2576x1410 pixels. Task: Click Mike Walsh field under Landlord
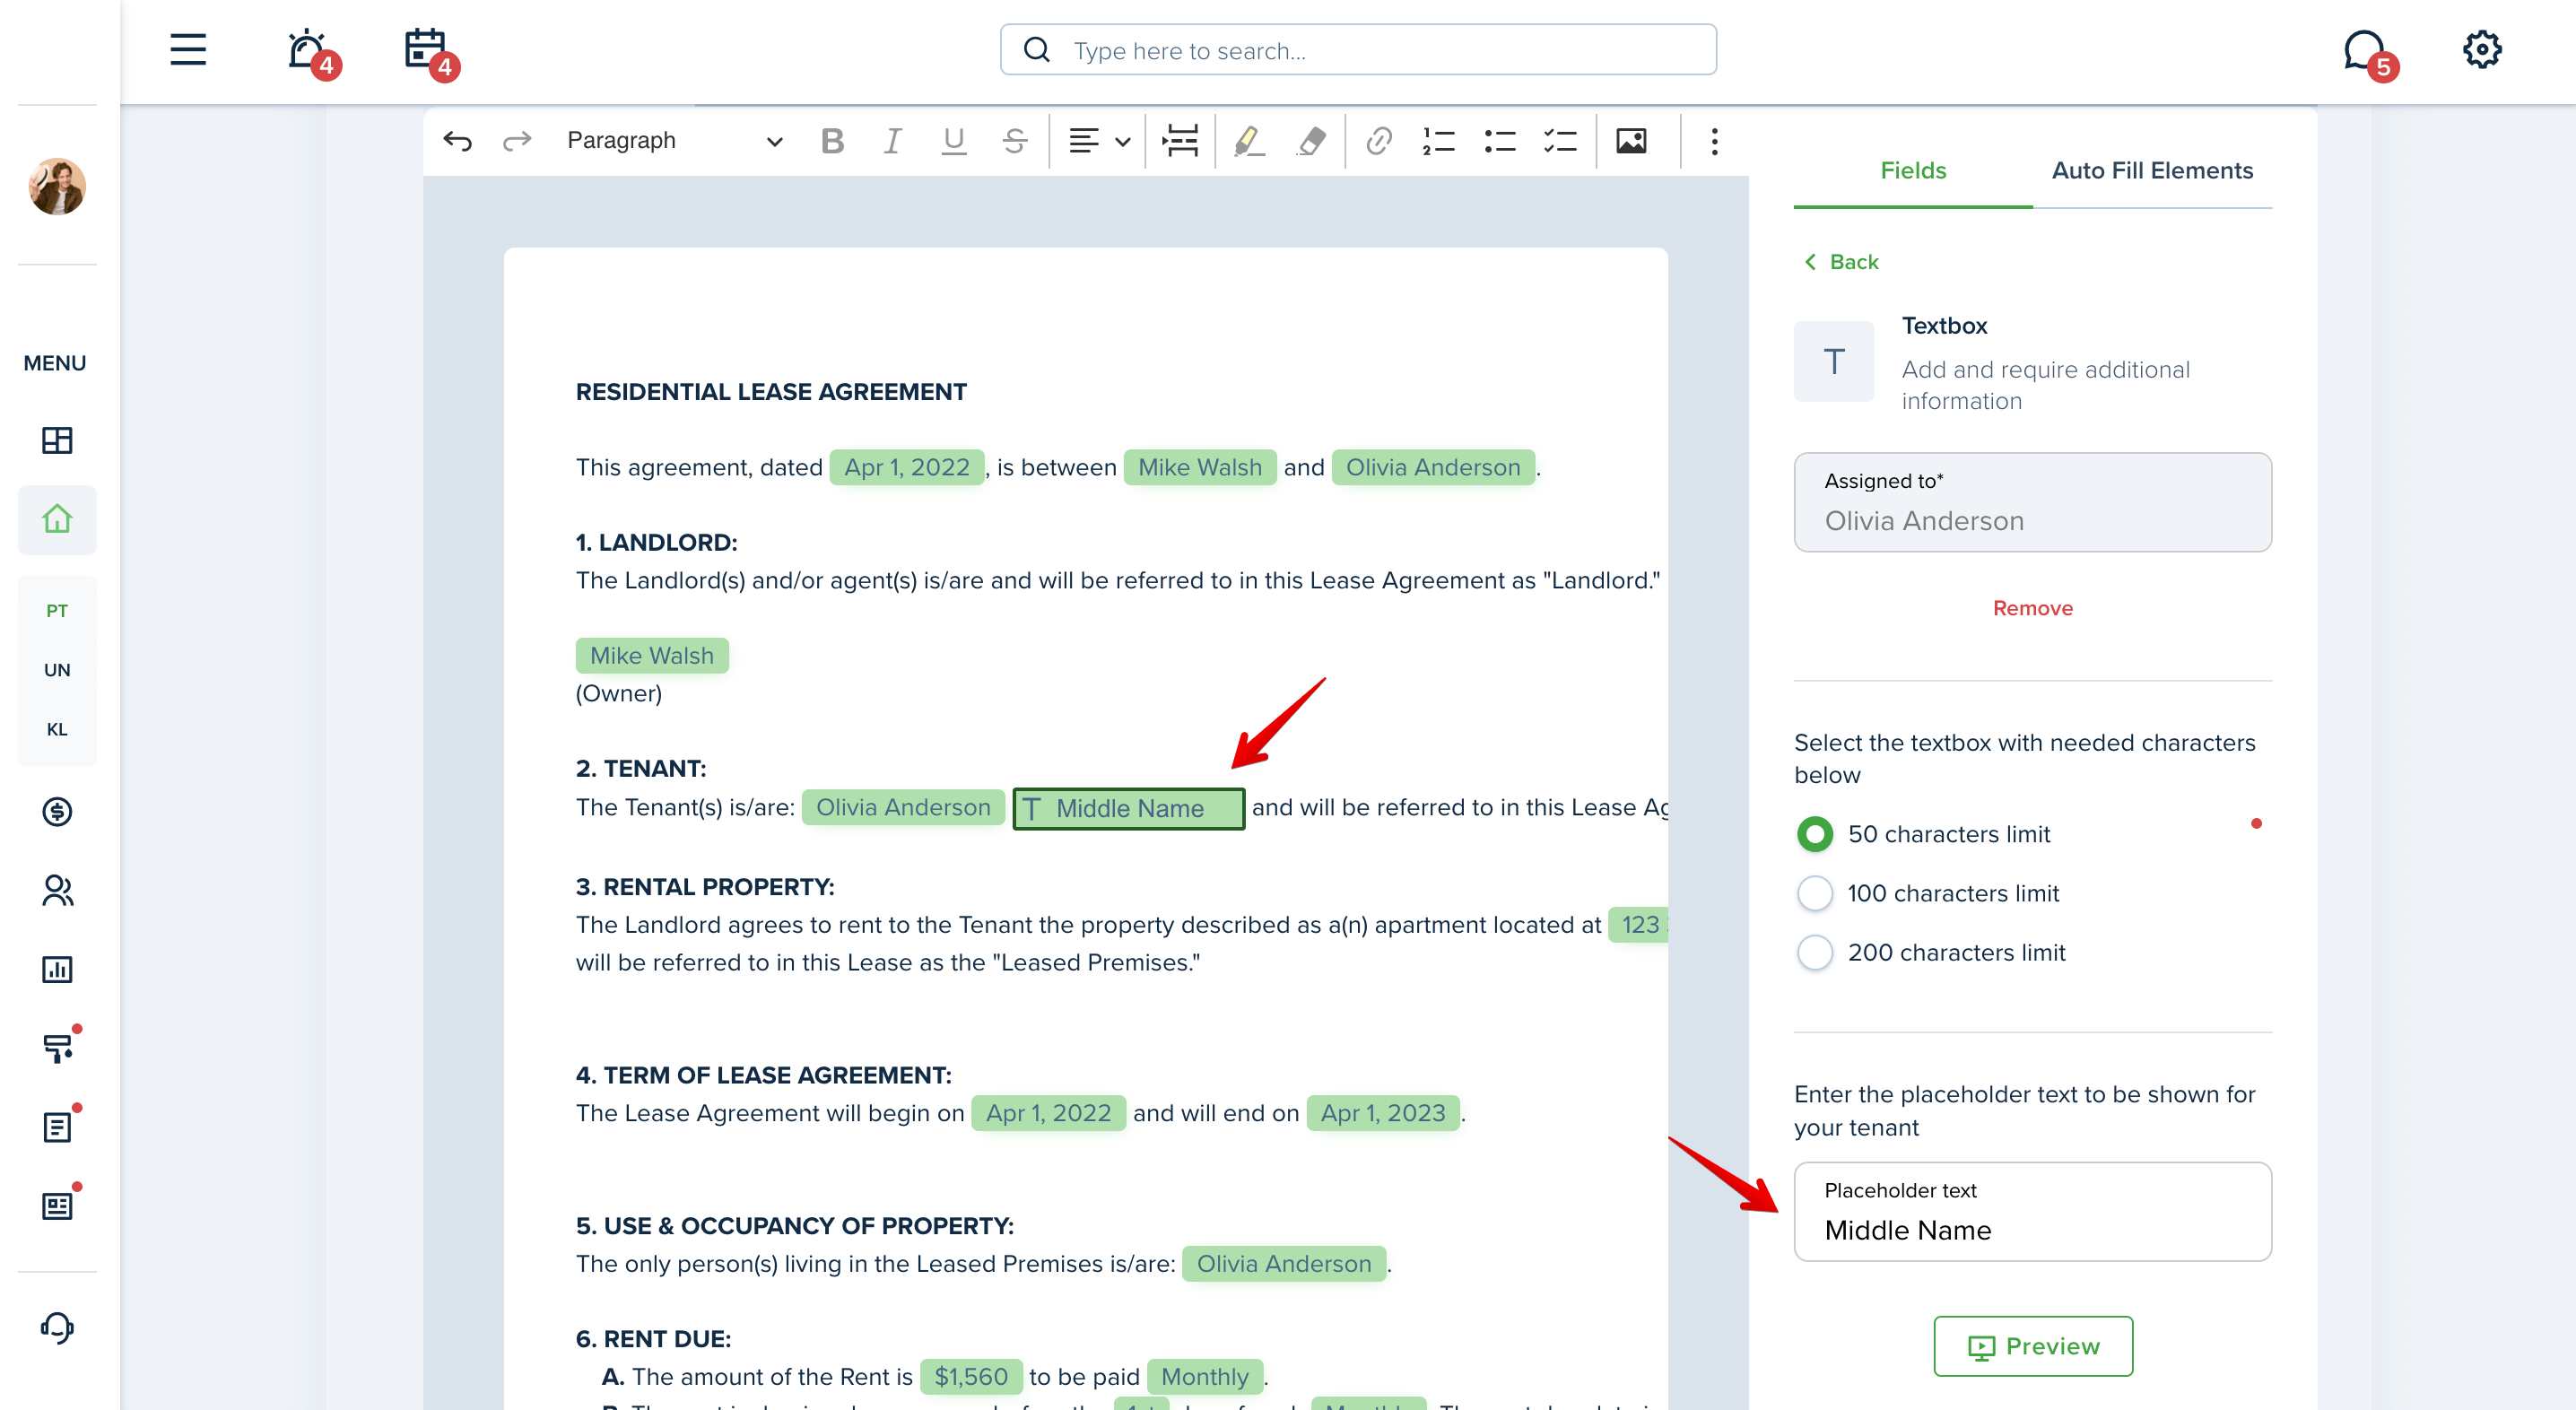tap(651, 655)
